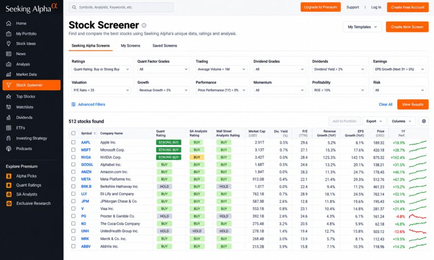This screenshot has width=434, height=260.
Task: Click the View Results button
Action: [x=413, y=105]
